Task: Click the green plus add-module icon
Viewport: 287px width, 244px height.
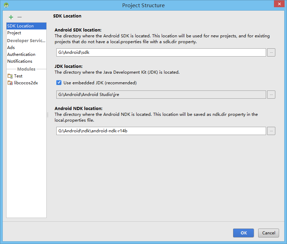Action: [11, 17]
